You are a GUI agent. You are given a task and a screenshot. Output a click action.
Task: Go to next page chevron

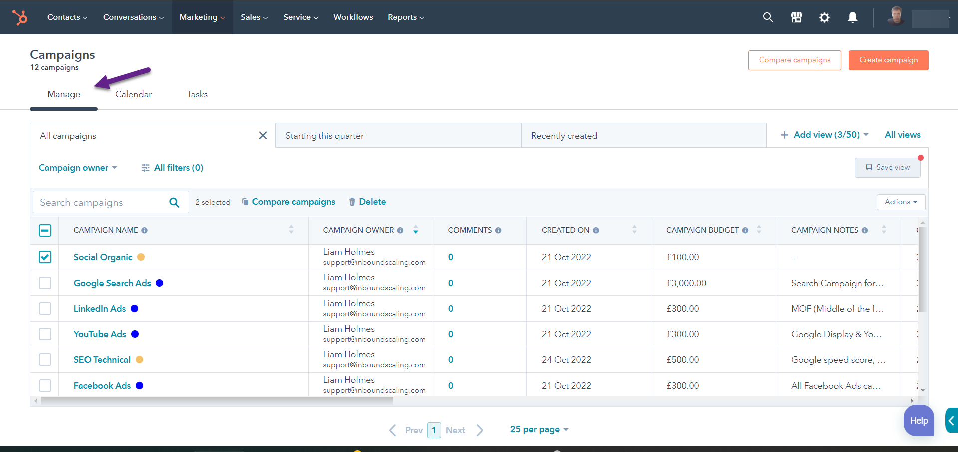(480, 430)
